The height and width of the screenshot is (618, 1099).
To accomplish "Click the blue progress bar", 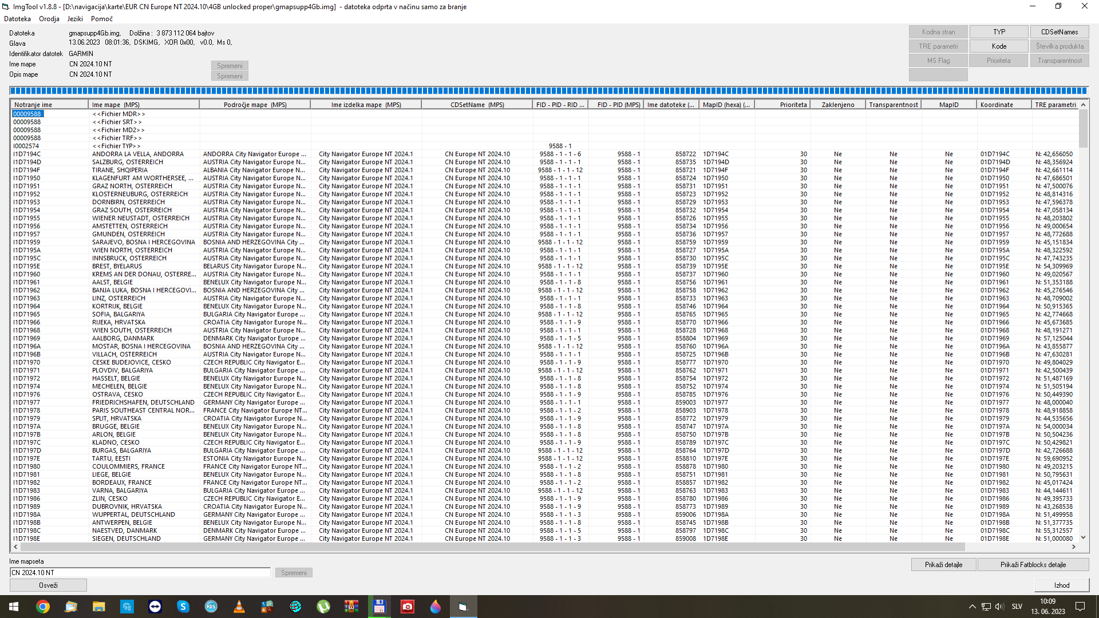I will click(549, 90).
